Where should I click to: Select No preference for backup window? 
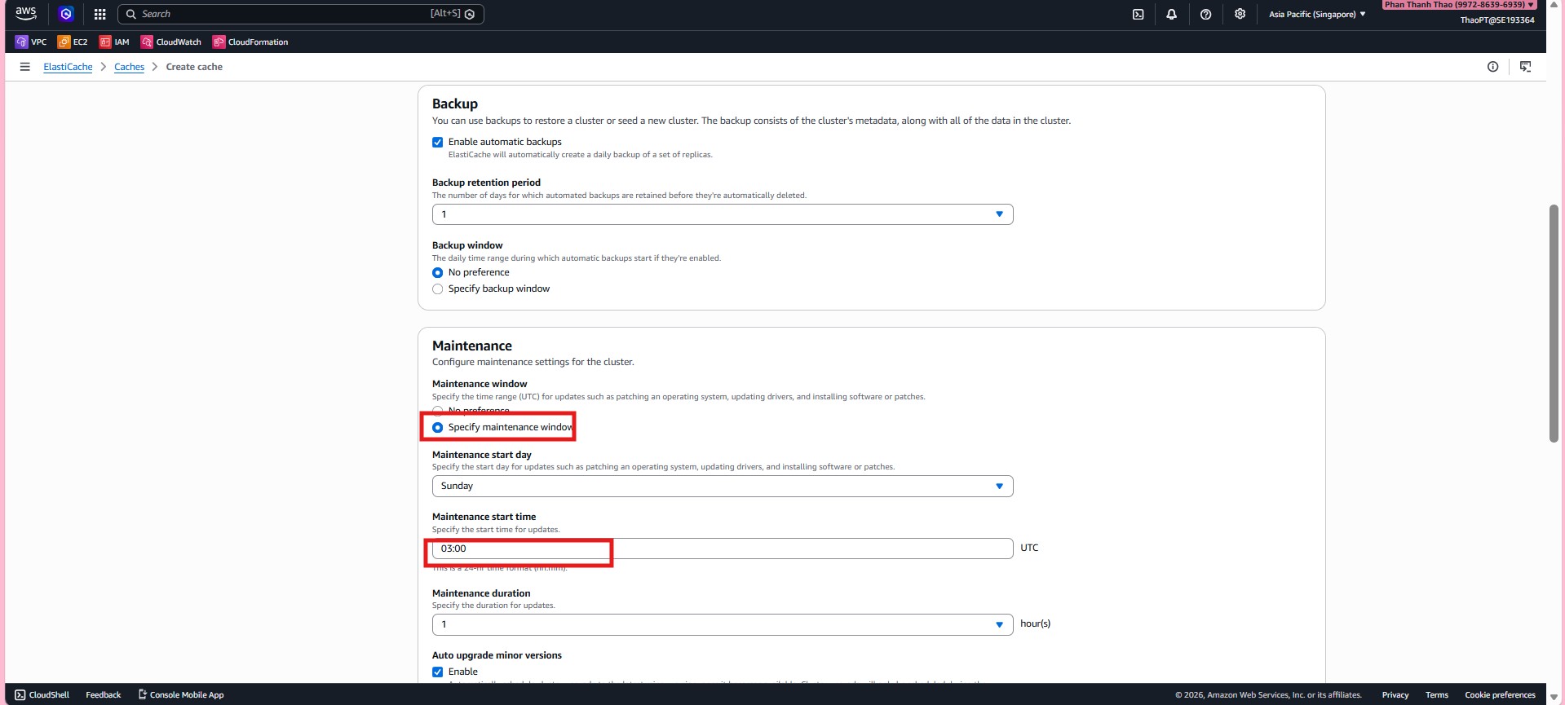438,272
